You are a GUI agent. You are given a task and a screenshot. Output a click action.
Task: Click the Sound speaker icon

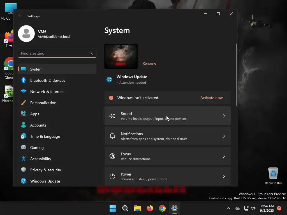[x=112, y=116]
